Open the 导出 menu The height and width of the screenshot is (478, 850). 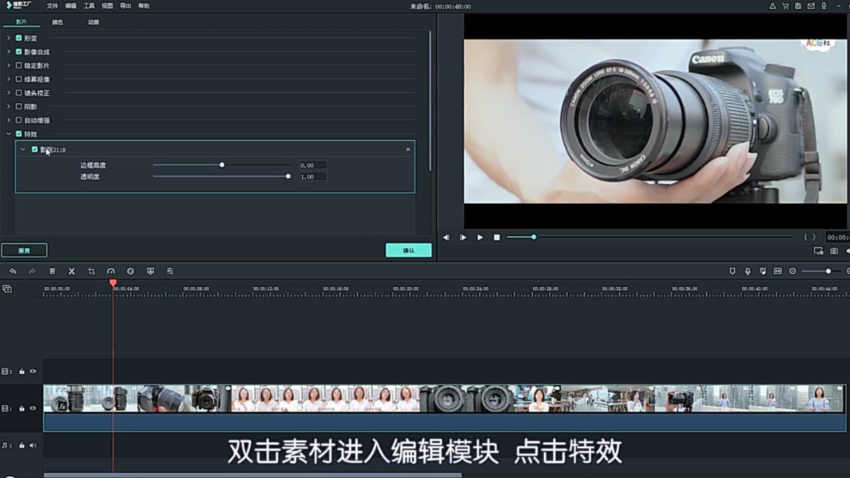126,6
